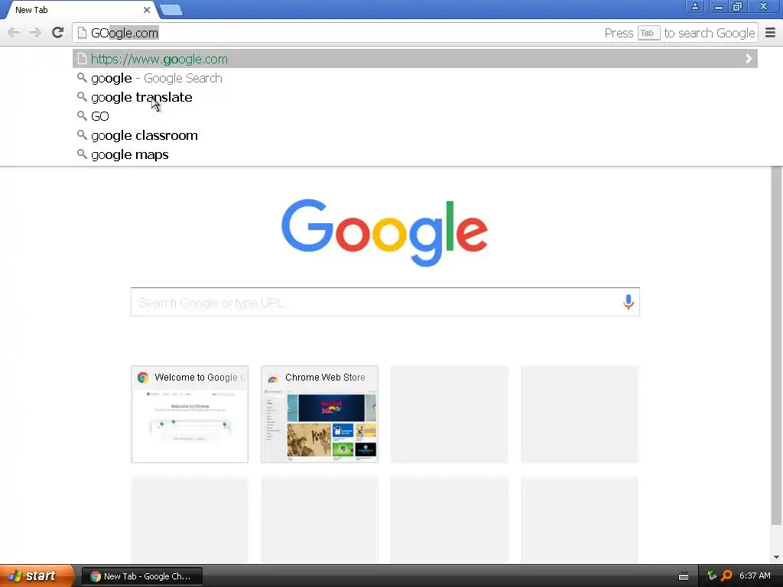Reload the current page
783x587 pixels.
coord(57,33)
